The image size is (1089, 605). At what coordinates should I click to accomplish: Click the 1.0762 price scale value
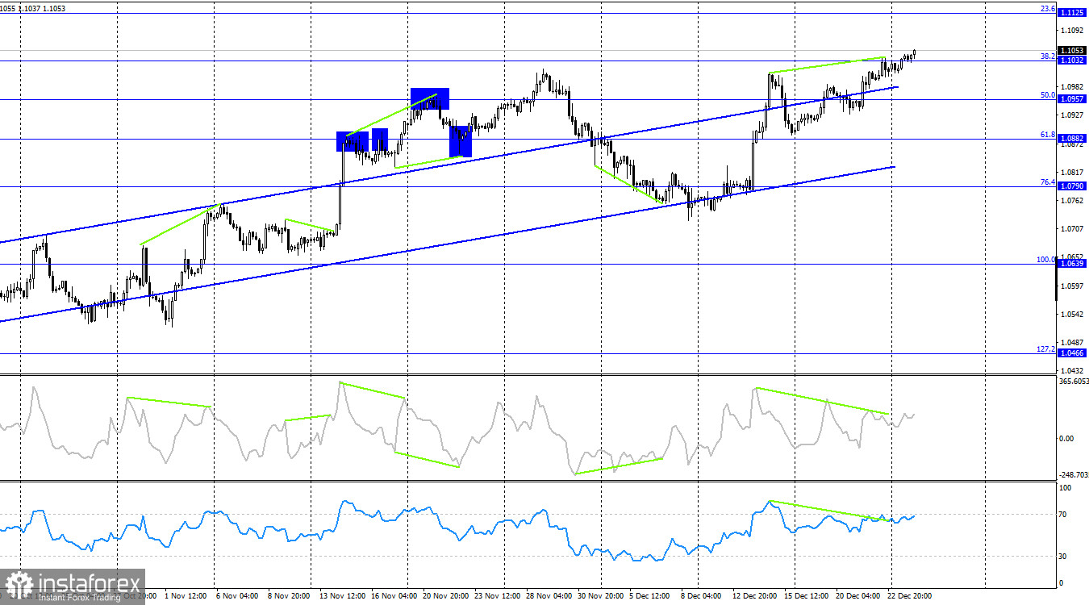pyautogui.click(x=1073, y=200)
